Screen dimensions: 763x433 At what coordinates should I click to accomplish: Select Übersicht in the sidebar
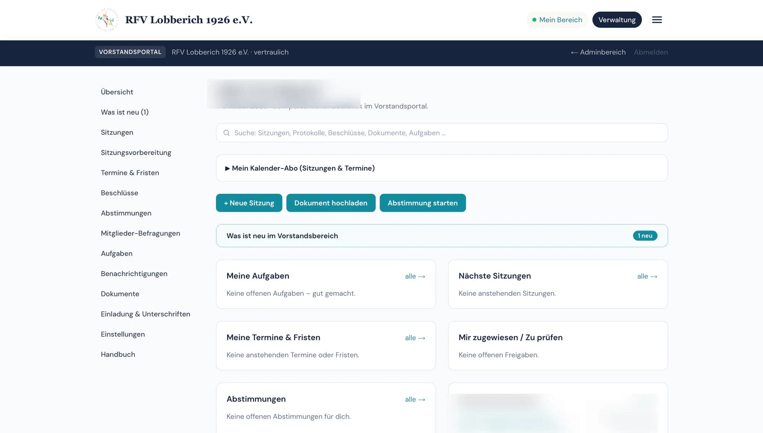(x=117, y=92)
